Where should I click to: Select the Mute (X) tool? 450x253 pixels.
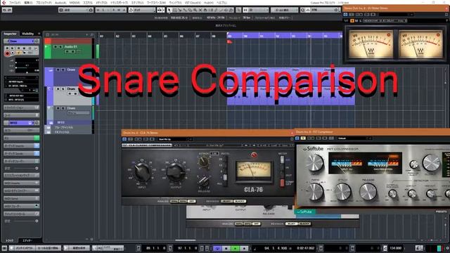click(200, 10)
